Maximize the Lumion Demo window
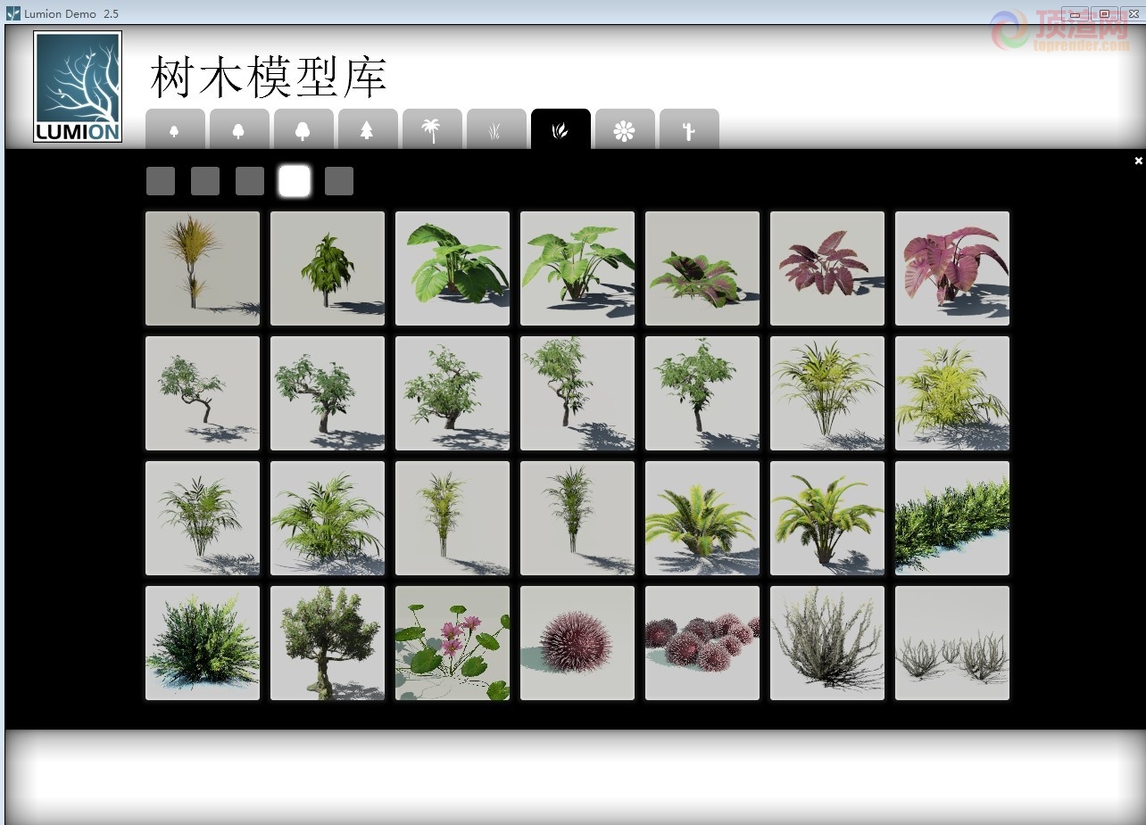 click(x=1104, y=13)
